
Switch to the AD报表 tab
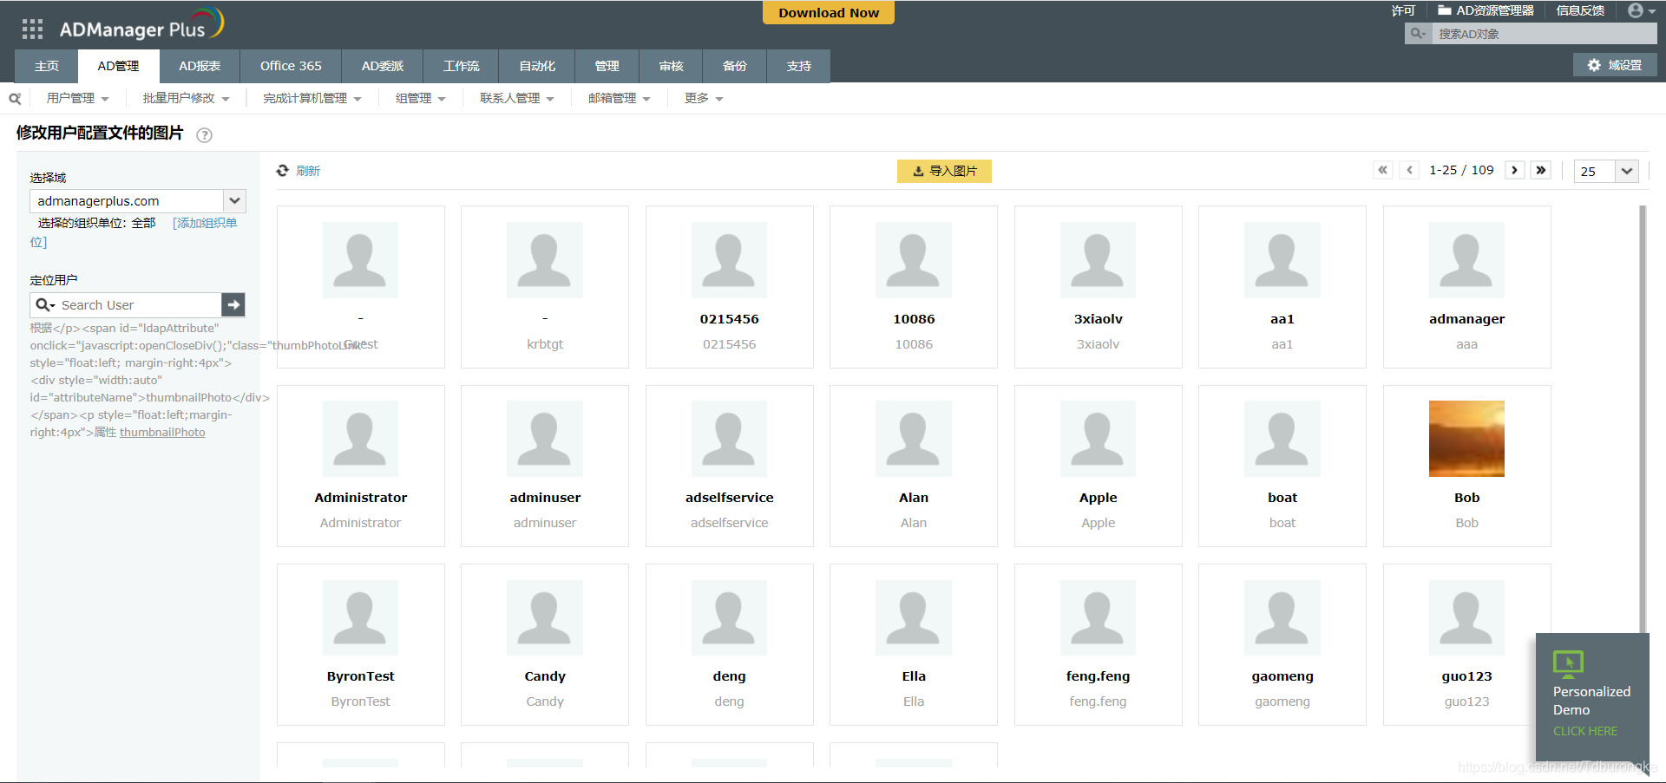[200, 66]
